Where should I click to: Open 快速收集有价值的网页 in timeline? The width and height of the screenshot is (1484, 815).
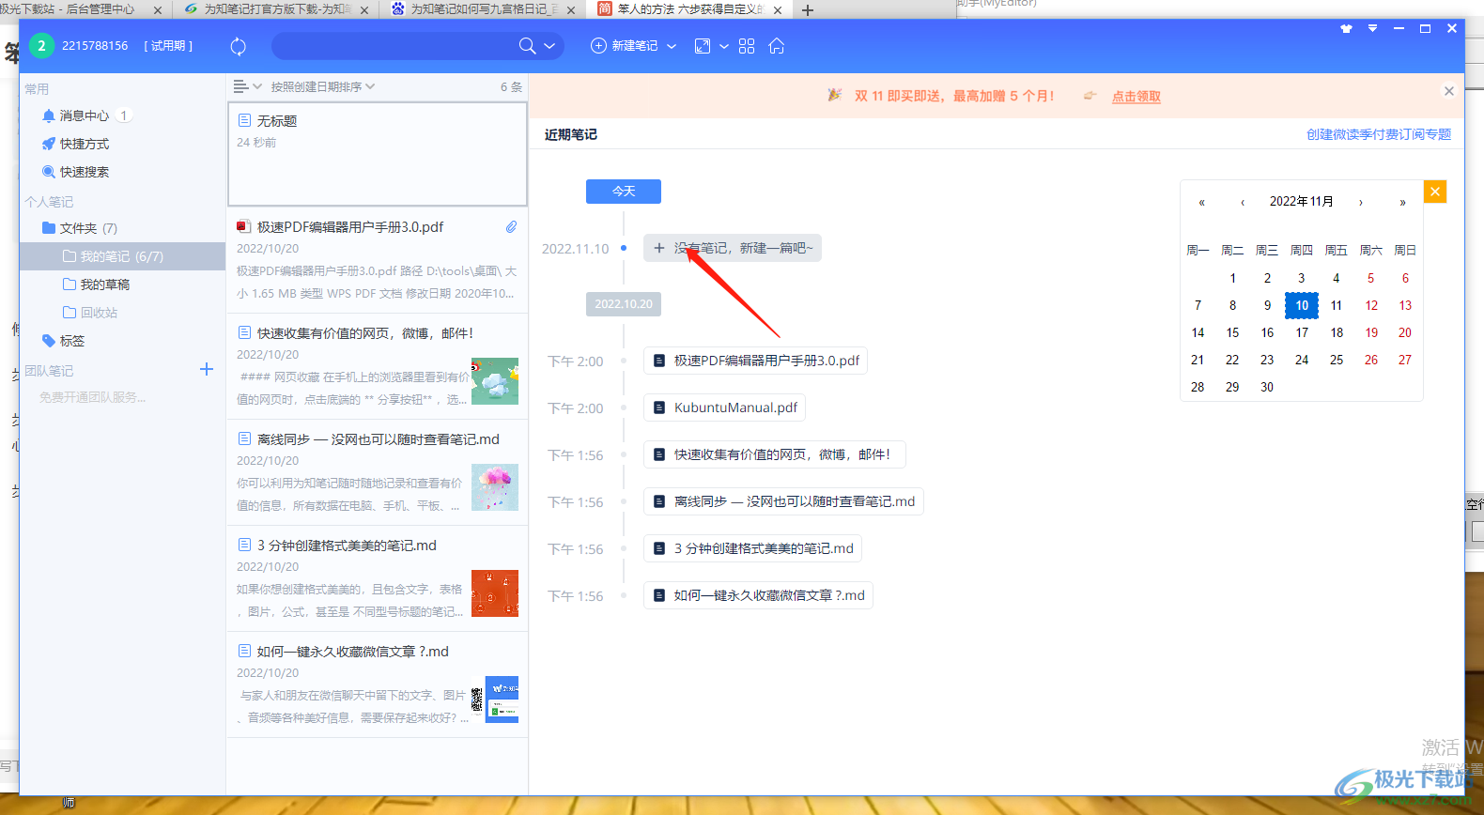[x=774, y=454]
